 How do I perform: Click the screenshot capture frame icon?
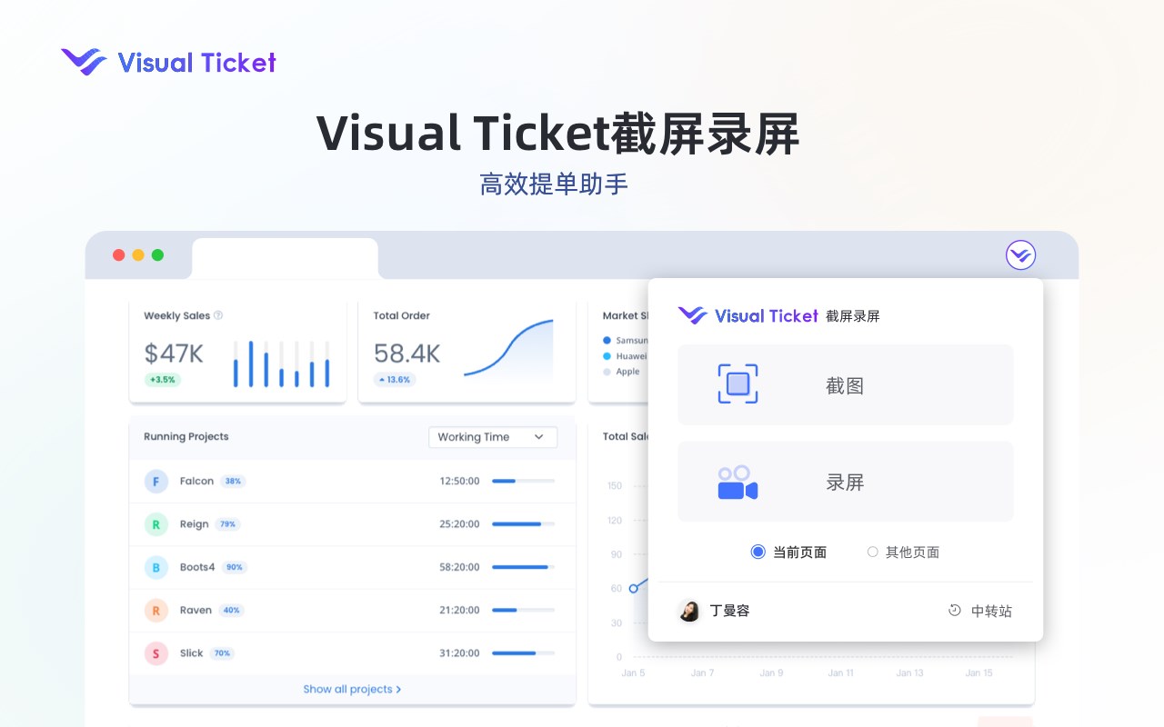pyautogui.click(x=738, y=383)
